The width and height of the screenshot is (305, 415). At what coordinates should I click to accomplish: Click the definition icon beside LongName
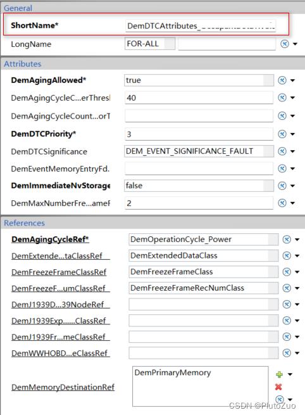tap(285, 44)
